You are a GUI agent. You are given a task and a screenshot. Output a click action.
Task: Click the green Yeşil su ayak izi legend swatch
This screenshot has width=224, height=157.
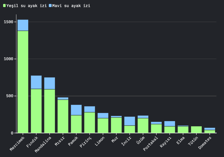(4, 6)
